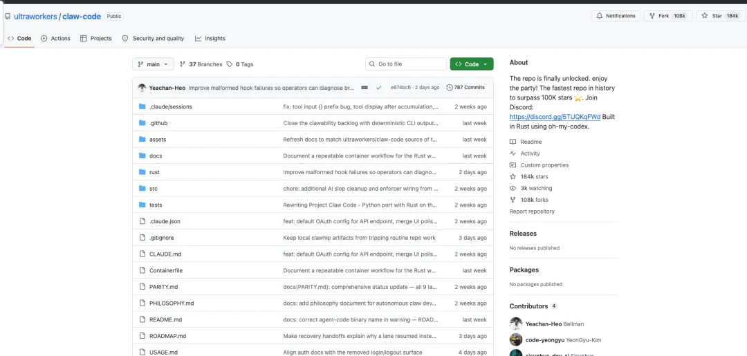Open Security and quality tab
Viewport: 747px width, 356px height.
pos(153,39)
